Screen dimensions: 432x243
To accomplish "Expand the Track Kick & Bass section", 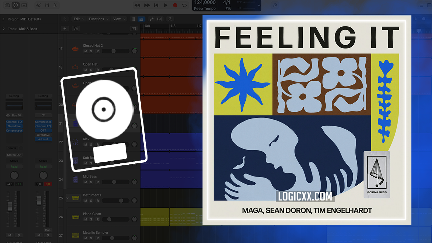I will coord(4,29).
